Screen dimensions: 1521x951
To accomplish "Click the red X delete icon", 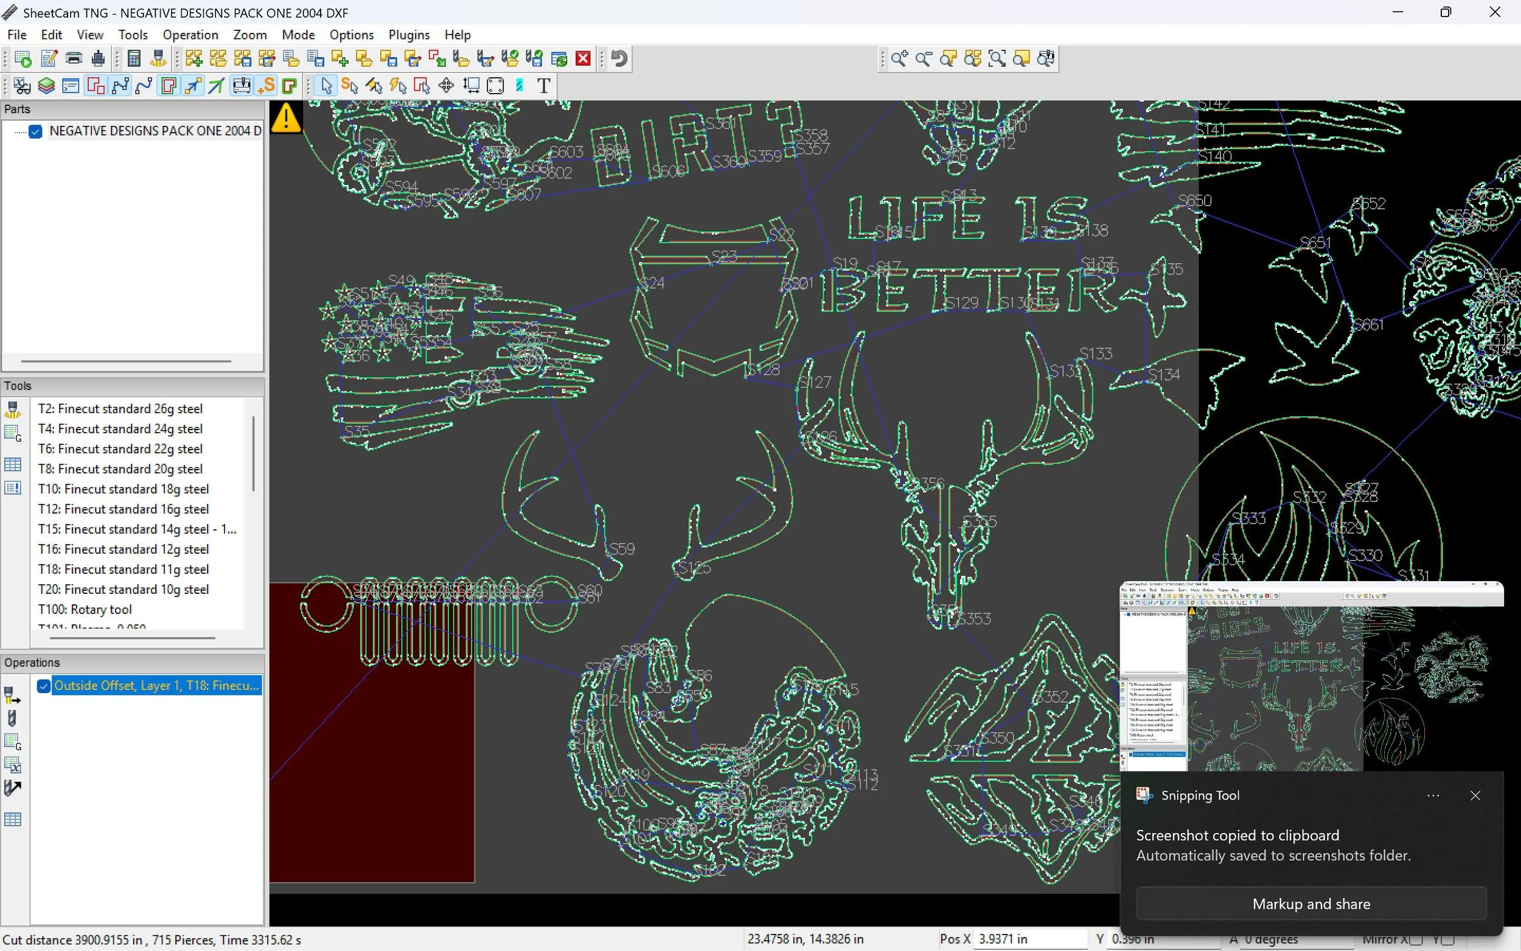I will click(x=583, y=58).
